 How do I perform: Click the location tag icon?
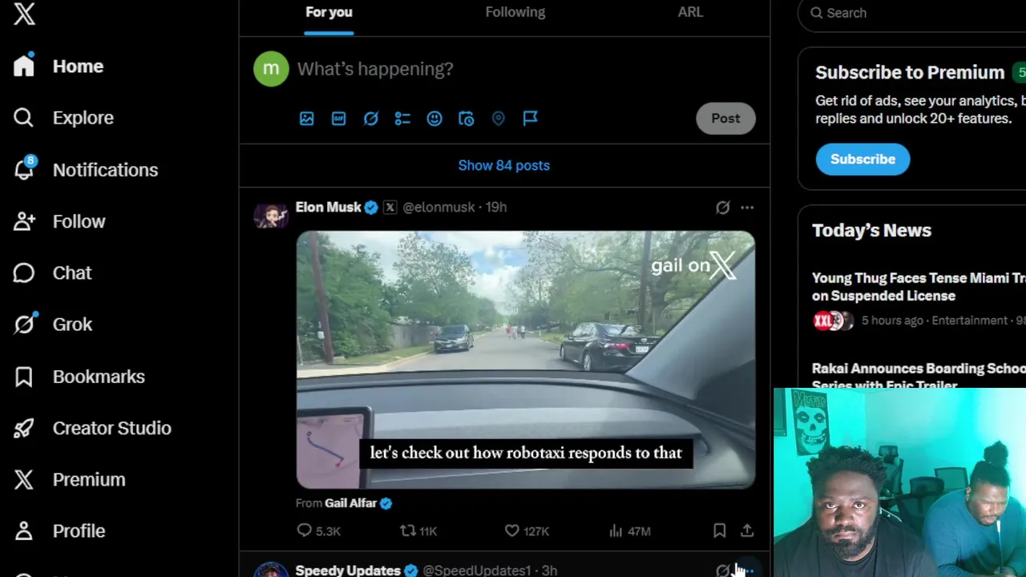[499, 119]
